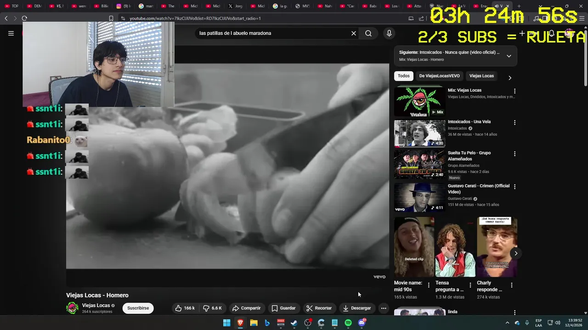Click the video player area
588x330 pixels.
click(x=227, y=166)
